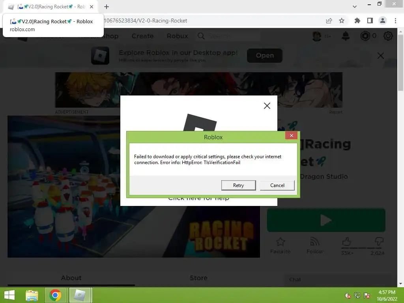
Task: Share this page via address bar icon
Action: pos(329,21)
